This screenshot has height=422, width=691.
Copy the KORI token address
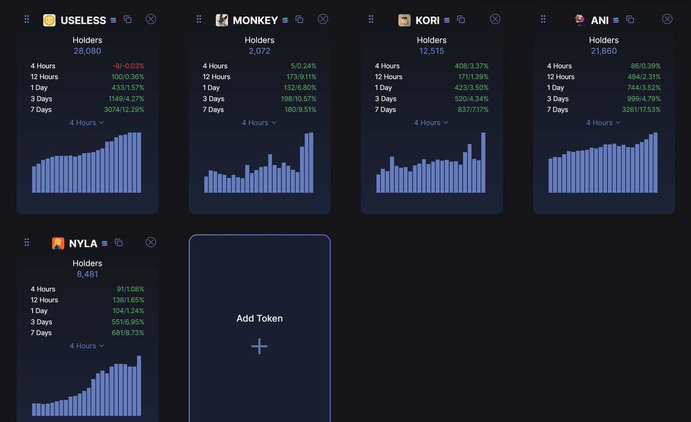point(461,19)
